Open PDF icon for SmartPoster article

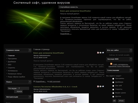pos(98,53)
